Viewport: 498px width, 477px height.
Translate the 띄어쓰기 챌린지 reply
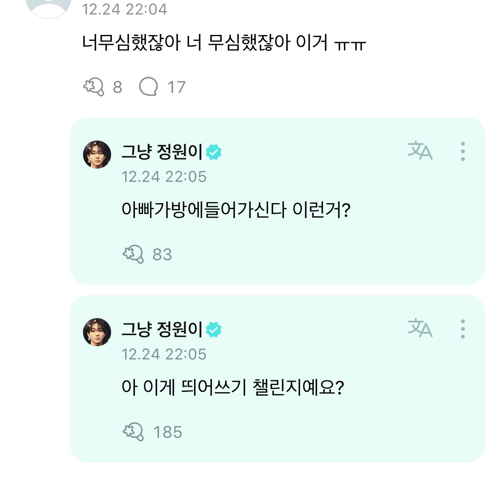(420, 329)
